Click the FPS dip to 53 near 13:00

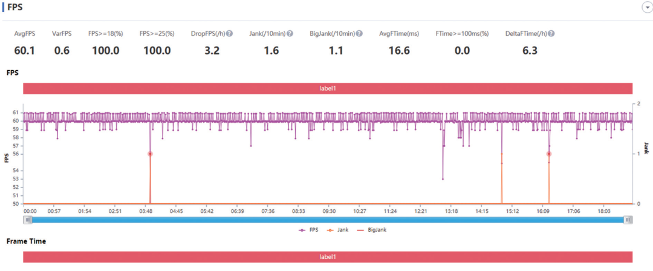click(x=443, y=179)
